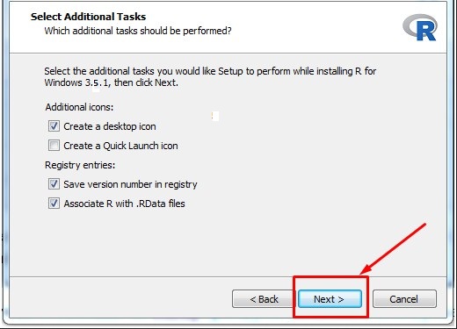
Task: Abort the installer with Cancel
Action: [x=404, y=299]
